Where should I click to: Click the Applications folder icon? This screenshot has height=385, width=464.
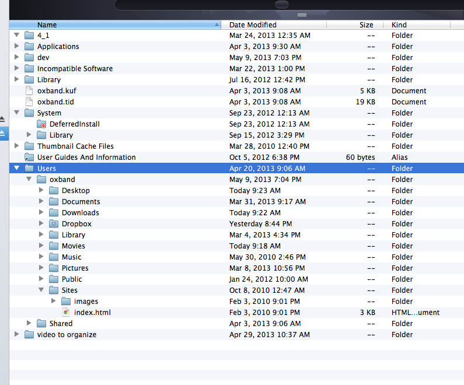pyautogui.click(x=29, y=46)
